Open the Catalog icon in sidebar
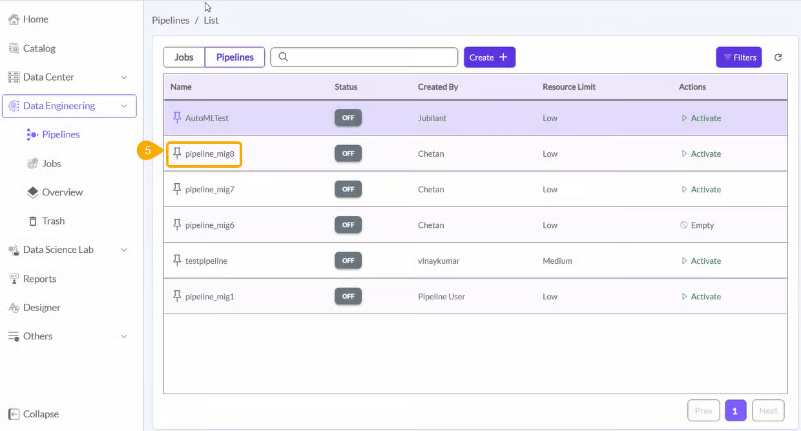 coord(14,48)
